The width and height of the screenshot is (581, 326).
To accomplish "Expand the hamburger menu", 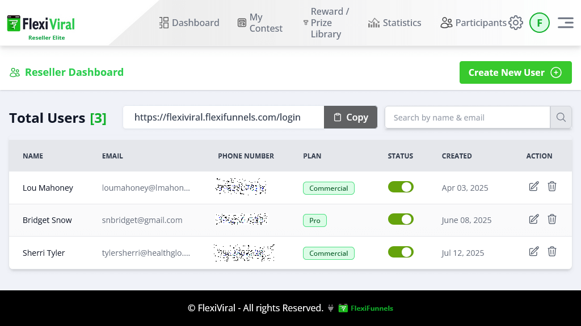I will click(565, 22).
